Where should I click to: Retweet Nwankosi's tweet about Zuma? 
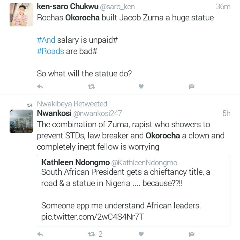(x=91, y=234)
